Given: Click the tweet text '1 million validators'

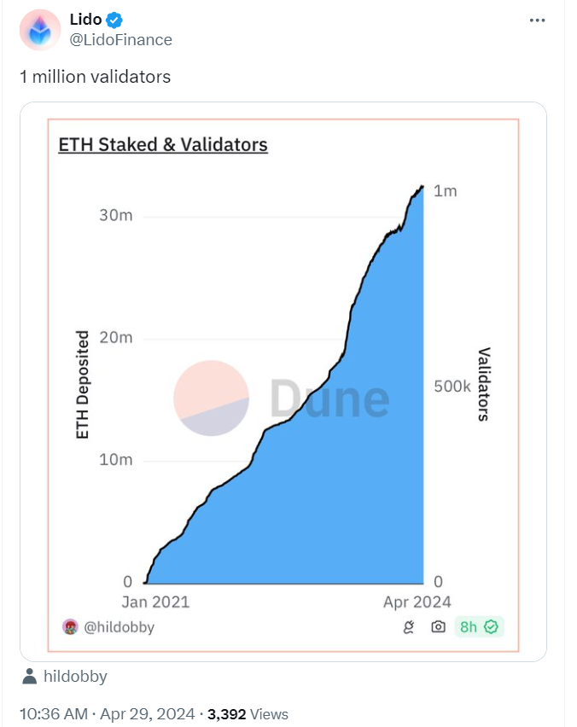Looking at the screenshot, I should 96,77.
